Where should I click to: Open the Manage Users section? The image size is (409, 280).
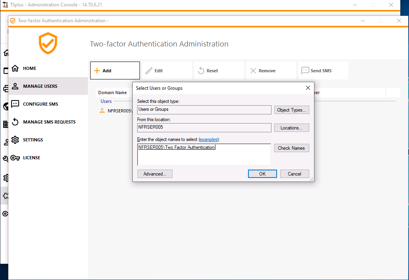pos(40,86)
